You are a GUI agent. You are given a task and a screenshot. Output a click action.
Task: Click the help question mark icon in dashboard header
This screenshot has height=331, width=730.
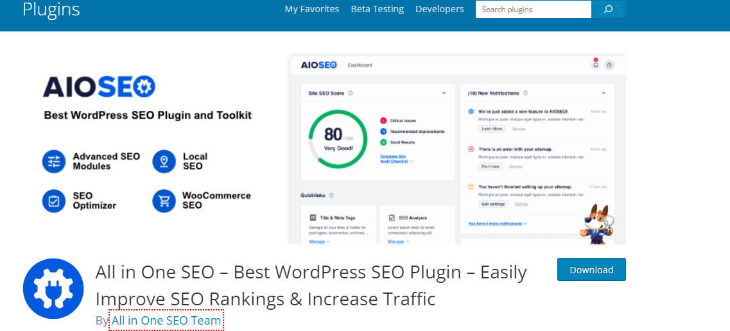coord(609,65)
